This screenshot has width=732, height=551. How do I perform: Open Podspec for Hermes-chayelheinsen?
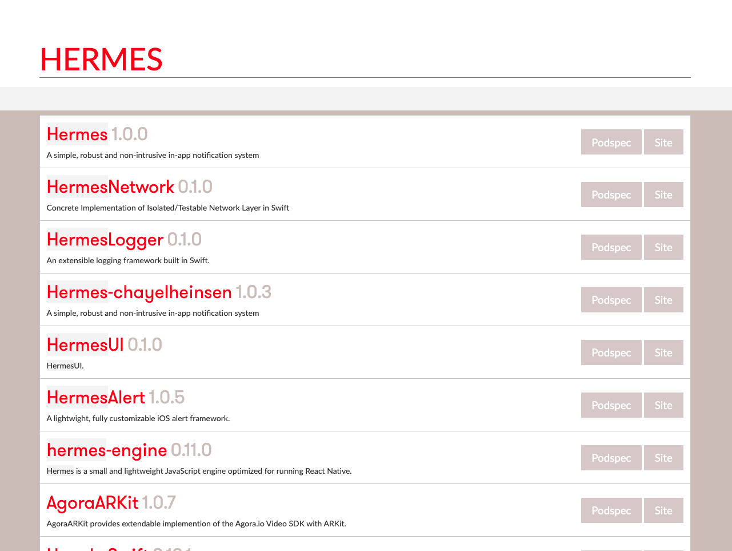click(611, 300)
